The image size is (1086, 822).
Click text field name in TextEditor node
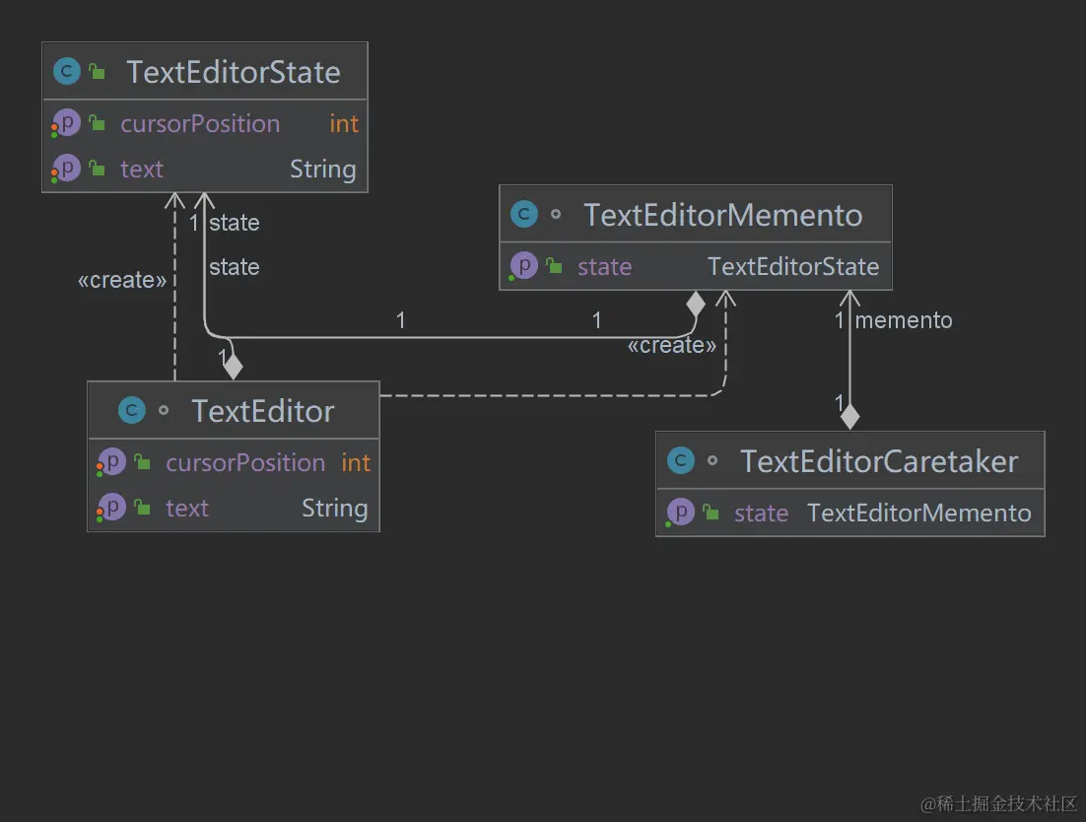point(187,509)
